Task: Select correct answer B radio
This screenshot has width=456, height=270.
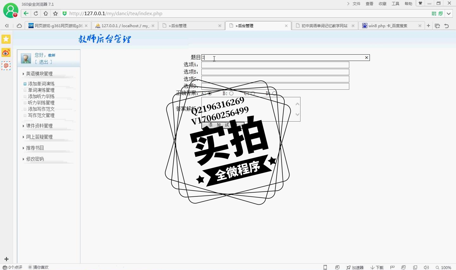Action: click(x=231, y=93)
